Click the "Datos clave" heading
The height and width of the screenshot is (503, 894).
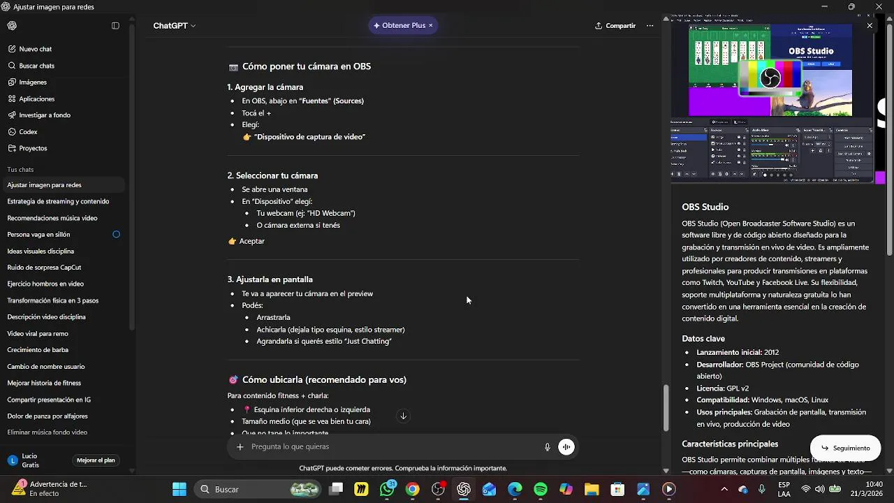click(x=703, y=339)
